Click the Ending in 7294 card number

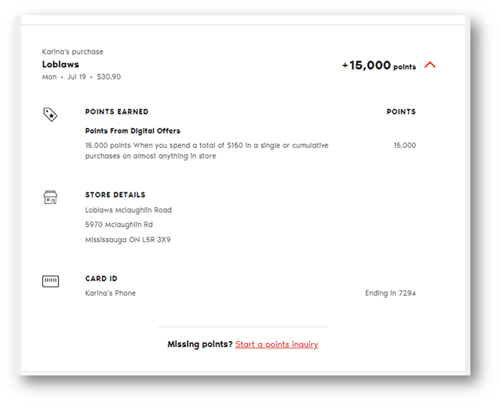coord(390,293)
